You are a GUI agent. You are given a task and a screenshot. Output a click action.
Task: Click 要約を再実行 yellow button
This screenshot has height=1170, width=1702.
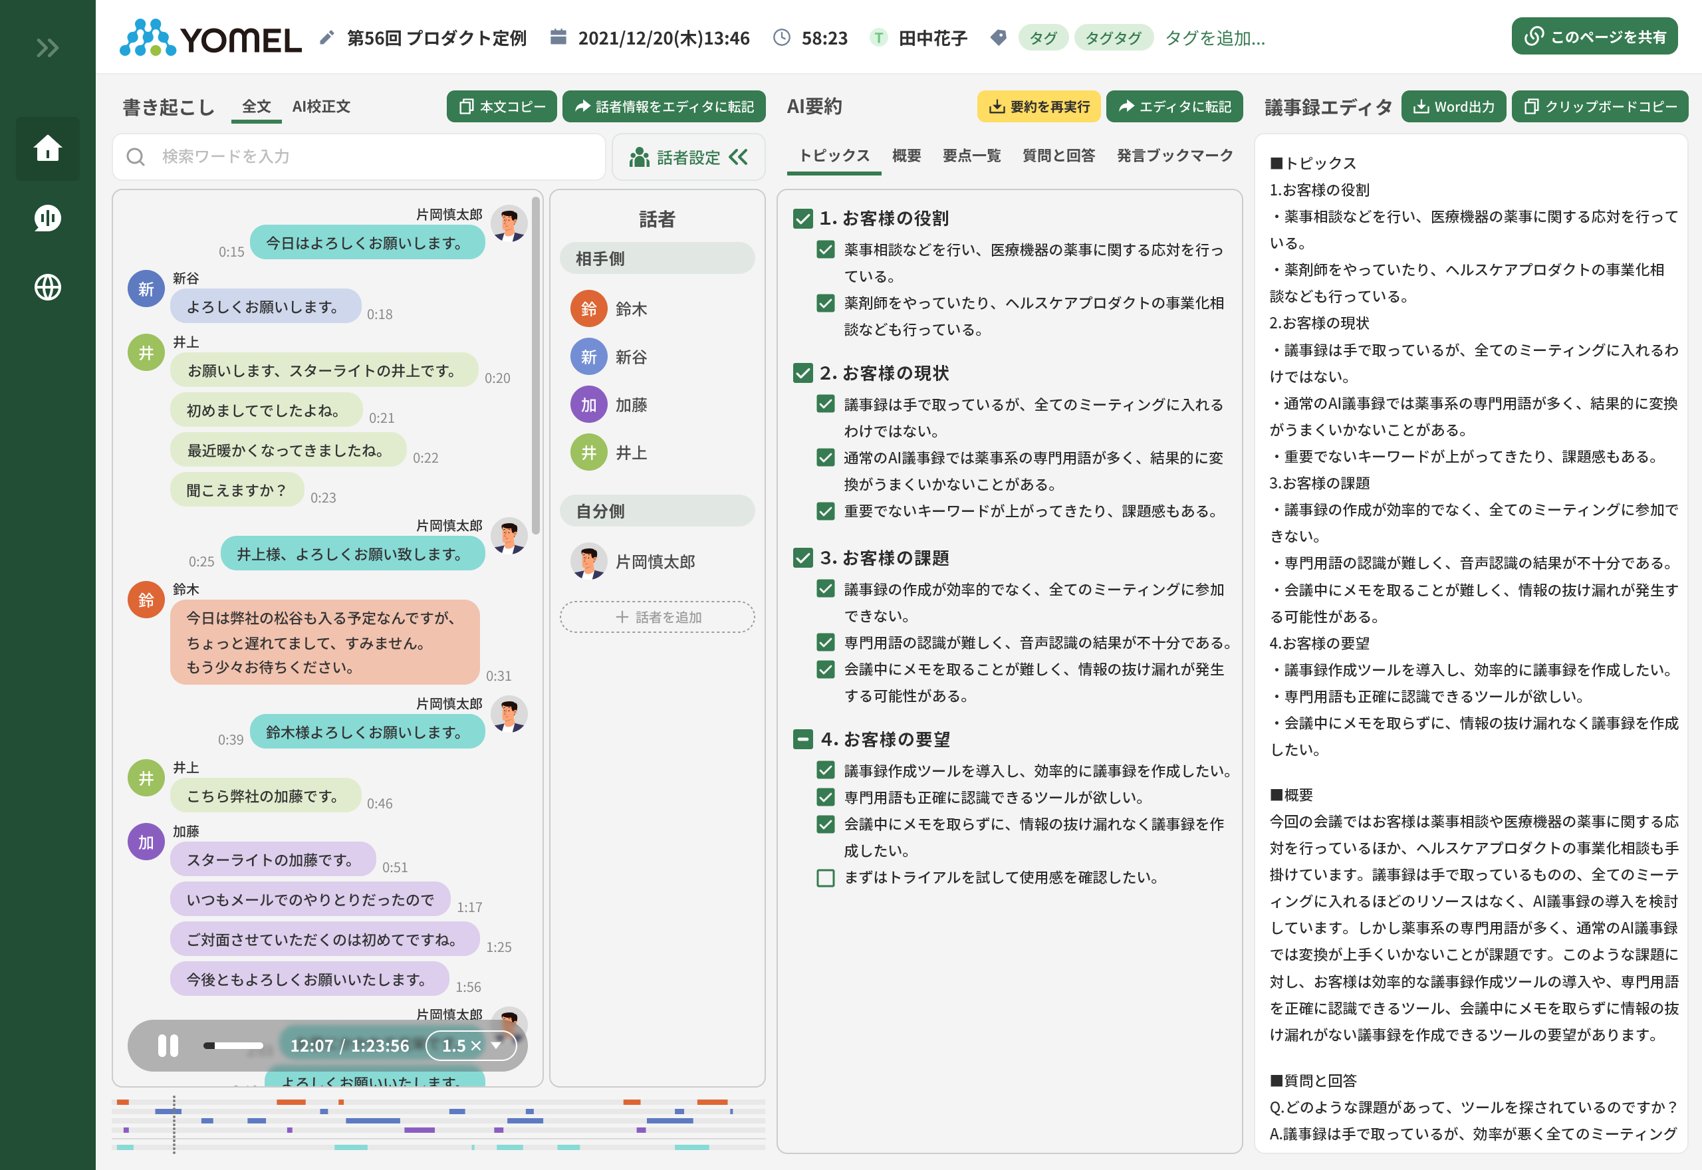coord(1038,107)
